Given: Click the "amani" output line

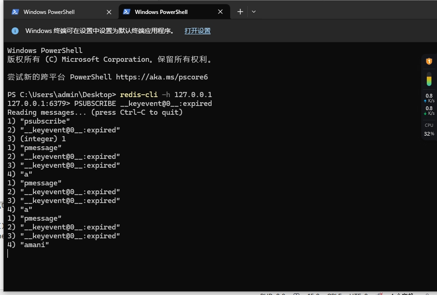Looking at the screenshot, I should tap(28, 245).
